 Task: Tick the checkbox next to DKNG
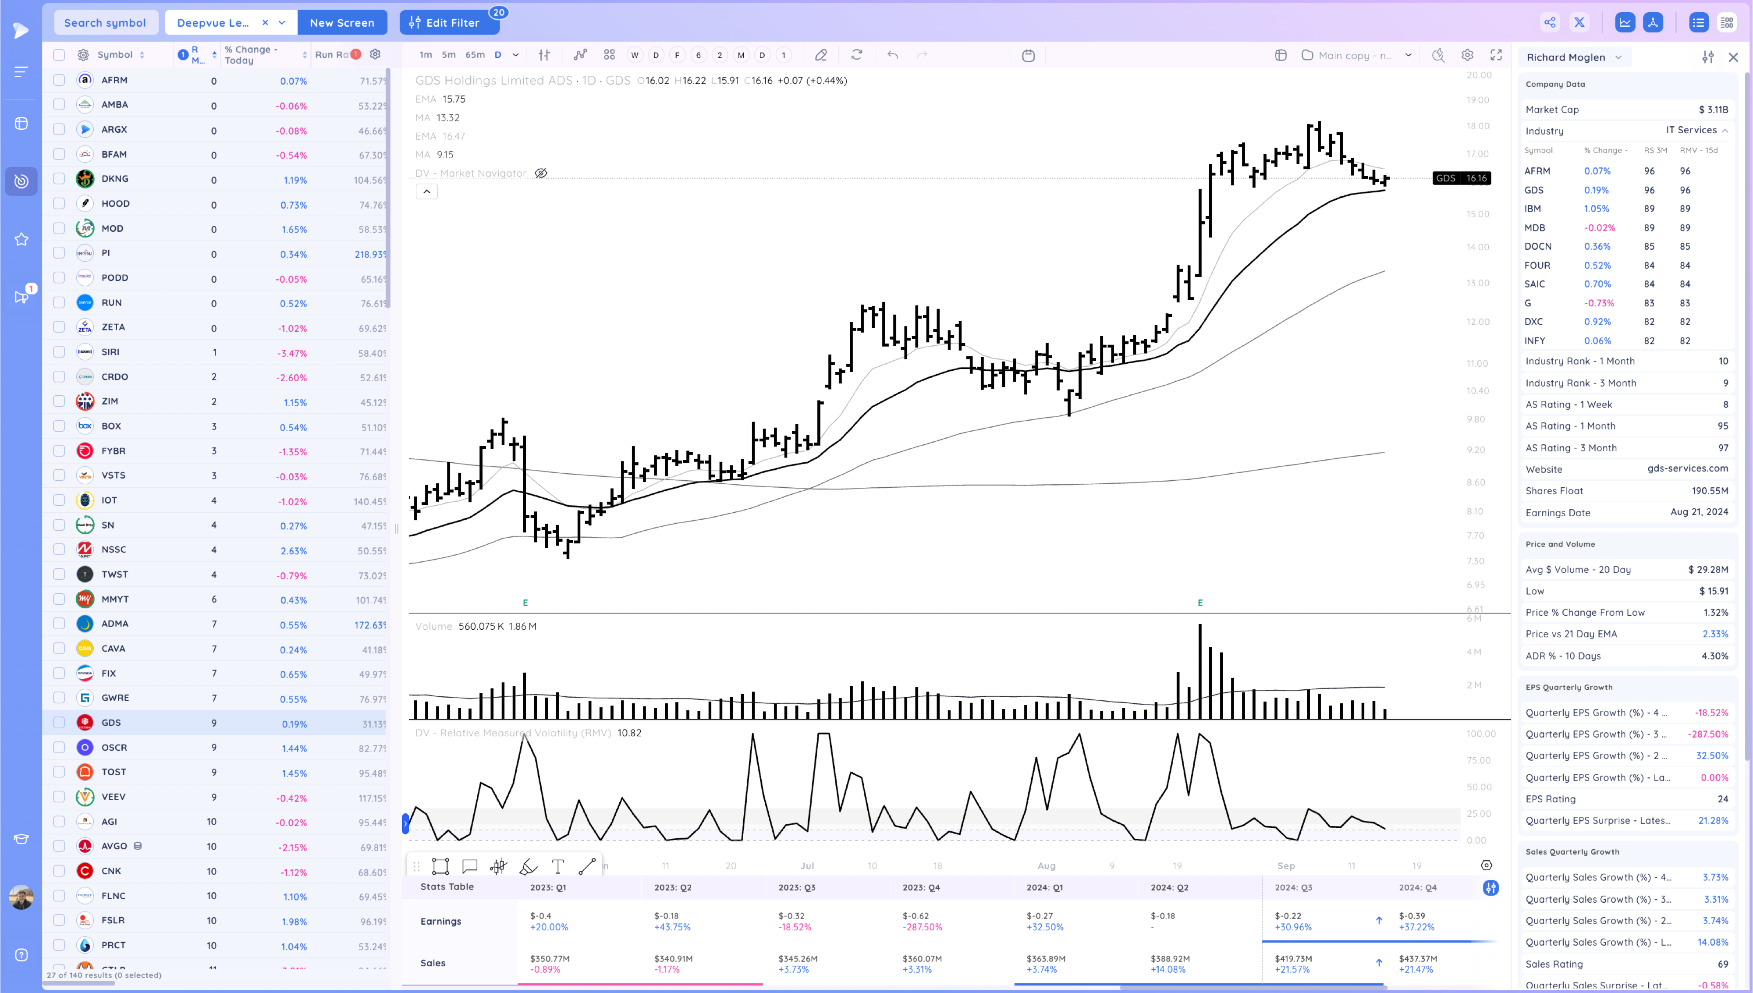pyautogui.click(x=59, y=179)
